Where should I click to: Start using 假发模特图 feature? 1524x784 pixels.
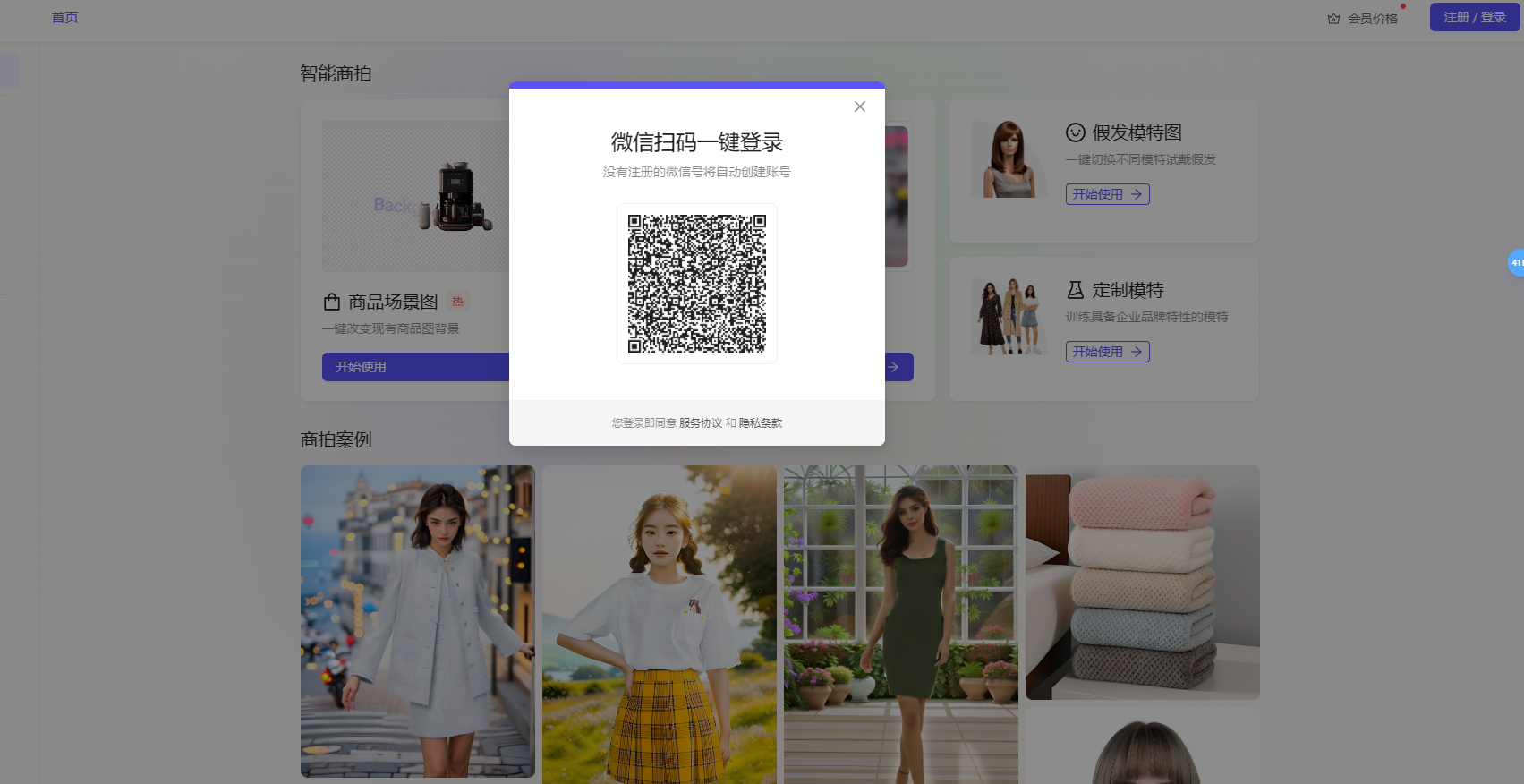(x=1107, y=194)
